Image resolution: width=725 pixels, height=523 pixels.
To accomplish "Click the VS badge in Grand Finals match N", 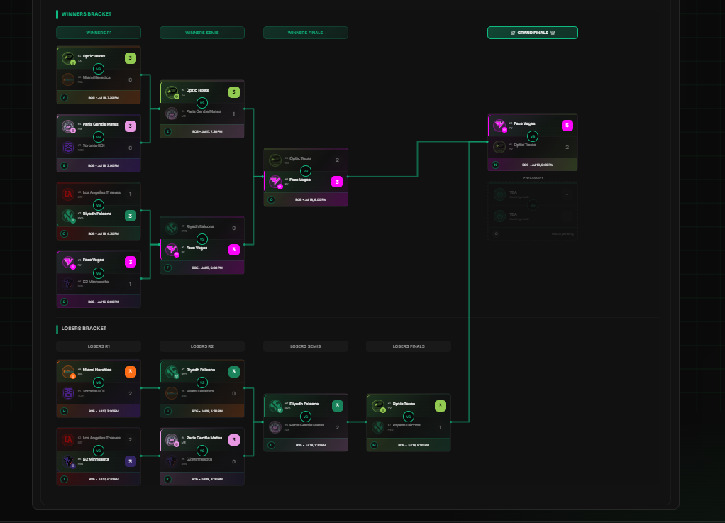I will click(x=533, y=136).
